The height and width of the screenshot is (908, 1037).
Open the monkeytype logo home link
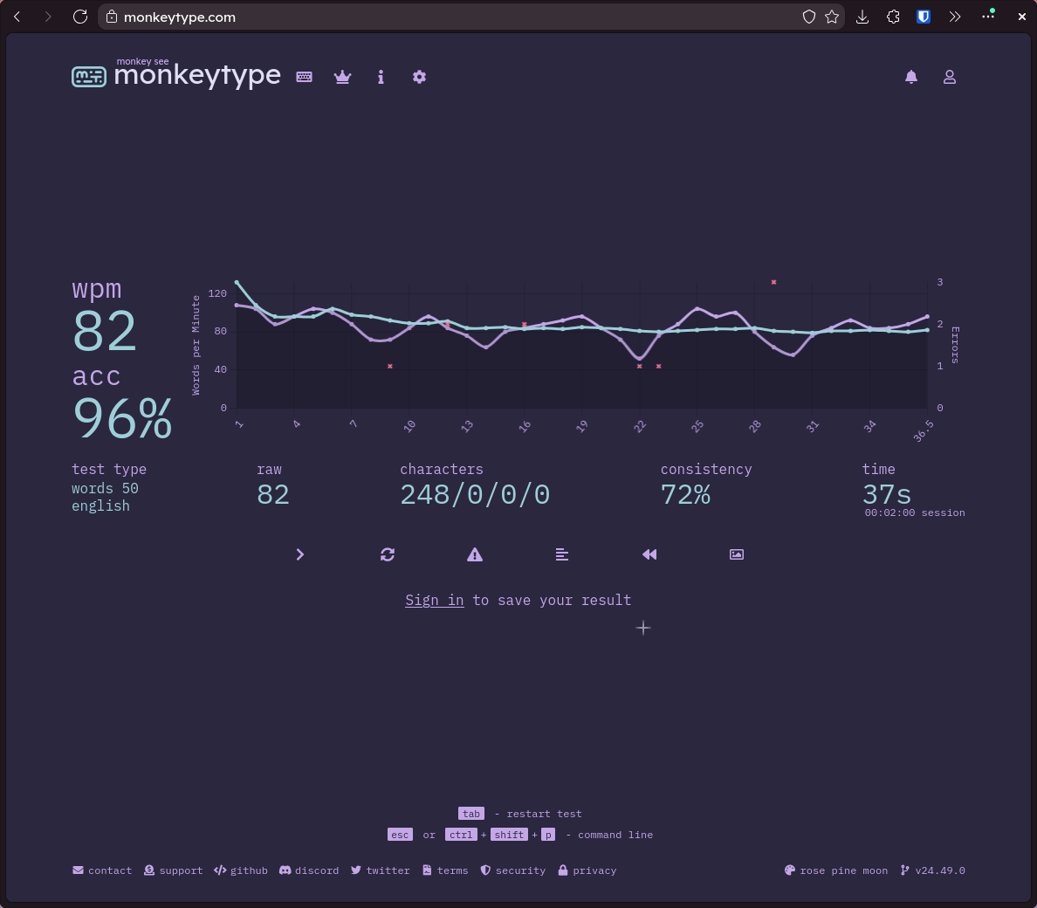(176, 73)
